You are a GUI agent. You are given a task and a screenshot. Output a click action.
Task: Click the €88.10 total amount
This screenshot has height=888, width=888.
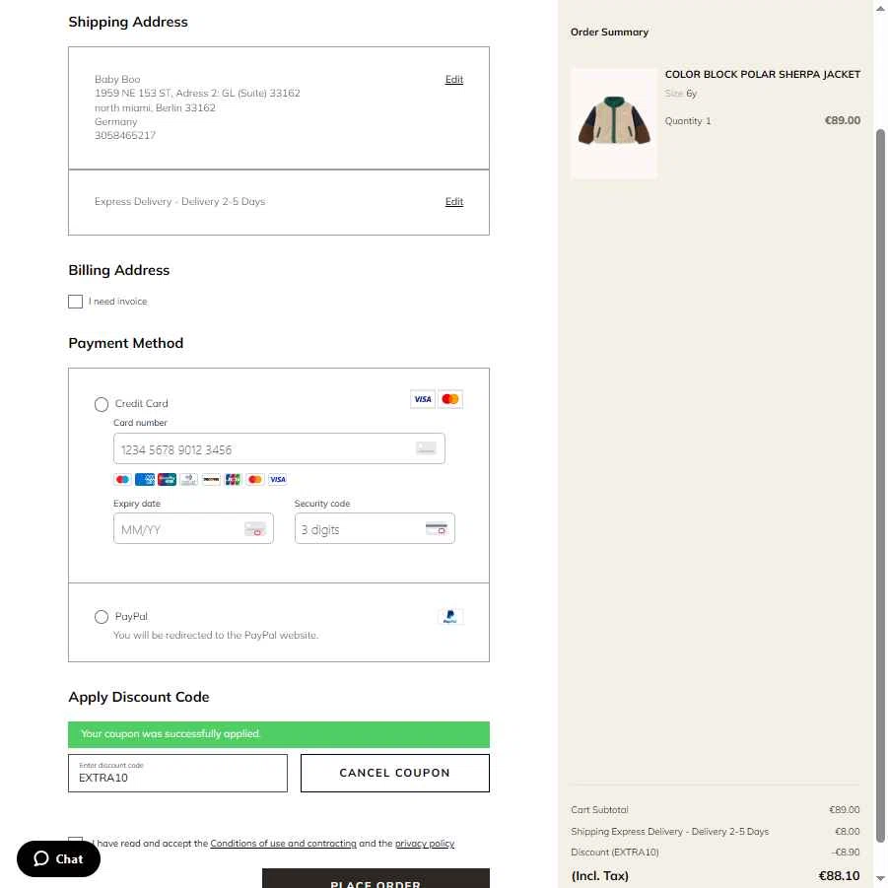839,875
